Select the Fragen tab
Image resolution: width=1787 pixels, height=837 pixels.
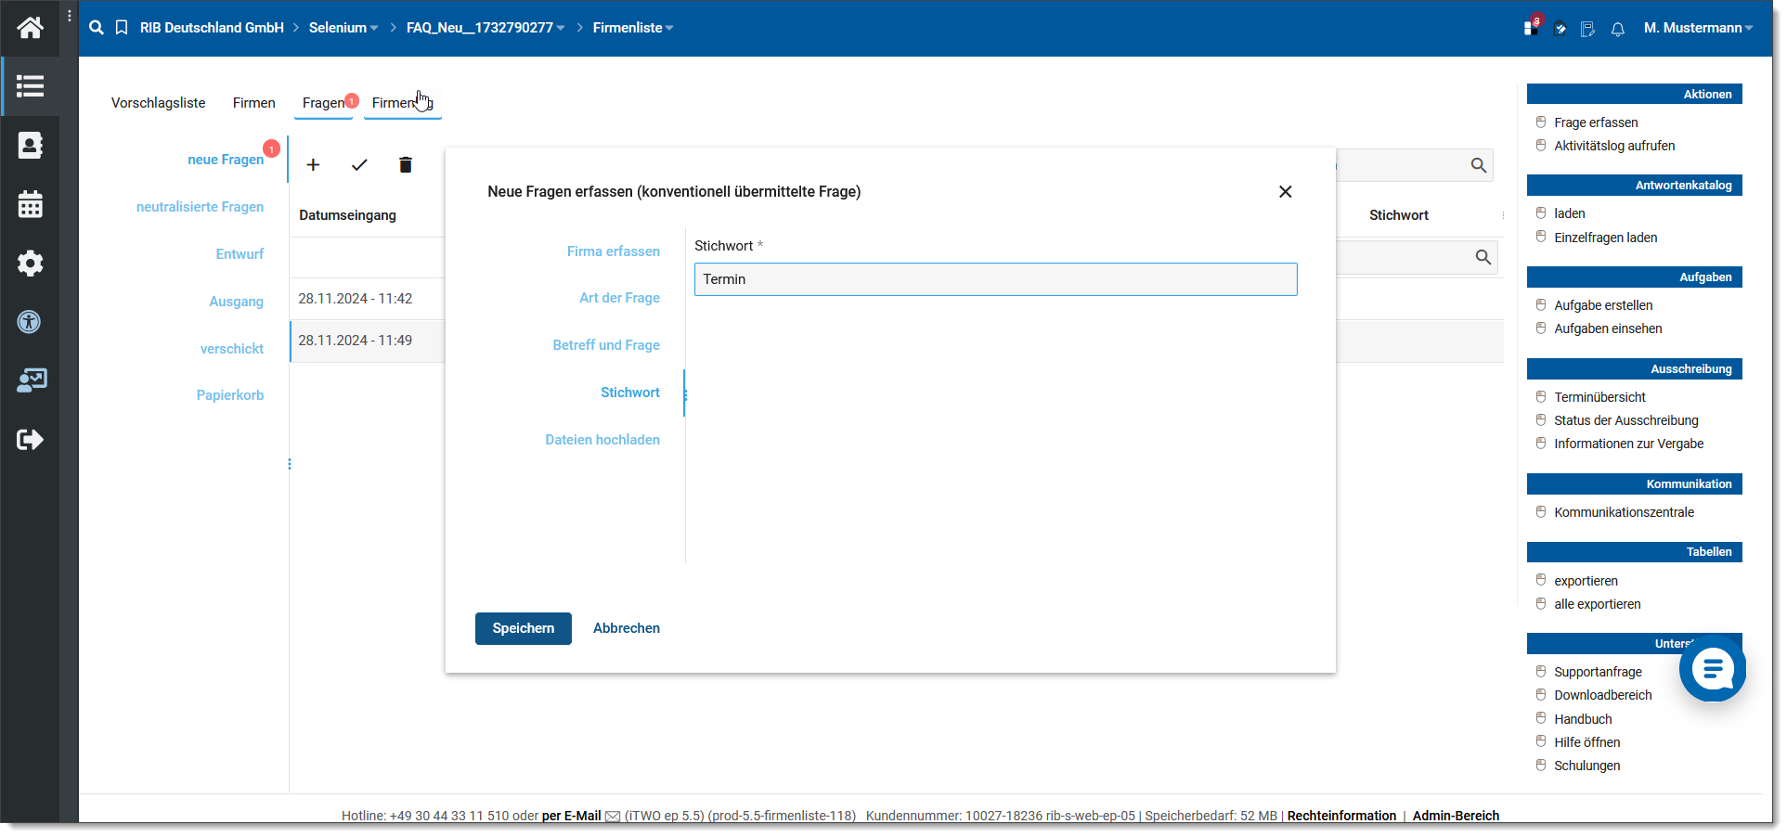click(323, 103)
